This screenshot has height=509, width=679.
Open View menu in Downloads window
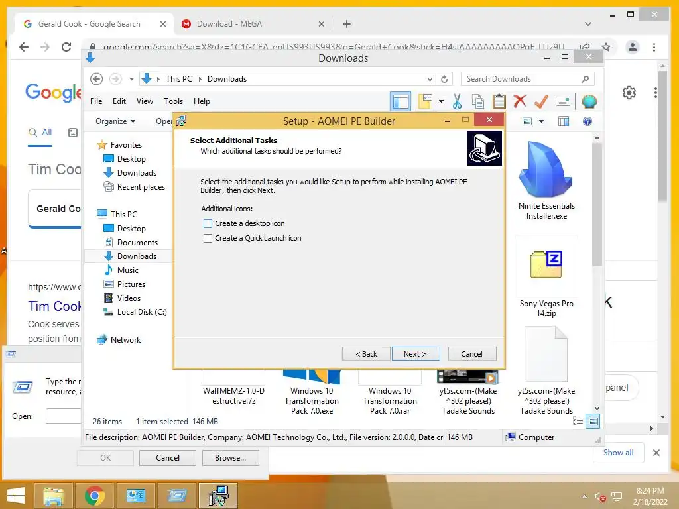coord(145,101)
